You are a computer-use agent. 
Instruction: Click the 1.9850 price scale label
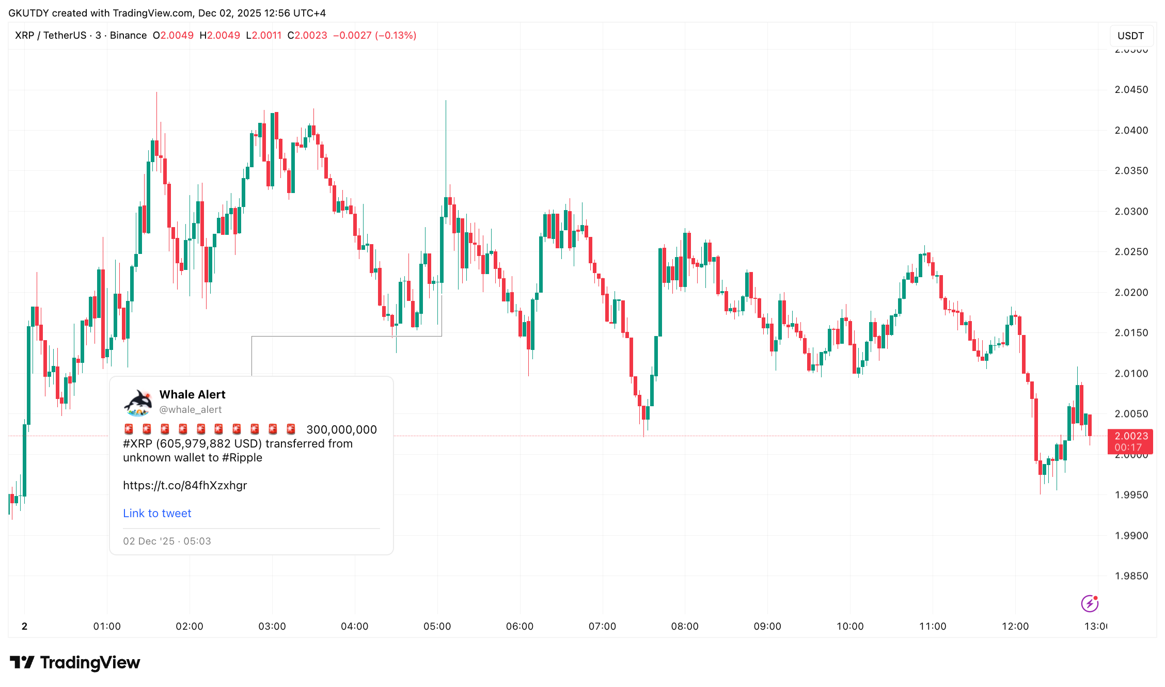coord(1131,576)
